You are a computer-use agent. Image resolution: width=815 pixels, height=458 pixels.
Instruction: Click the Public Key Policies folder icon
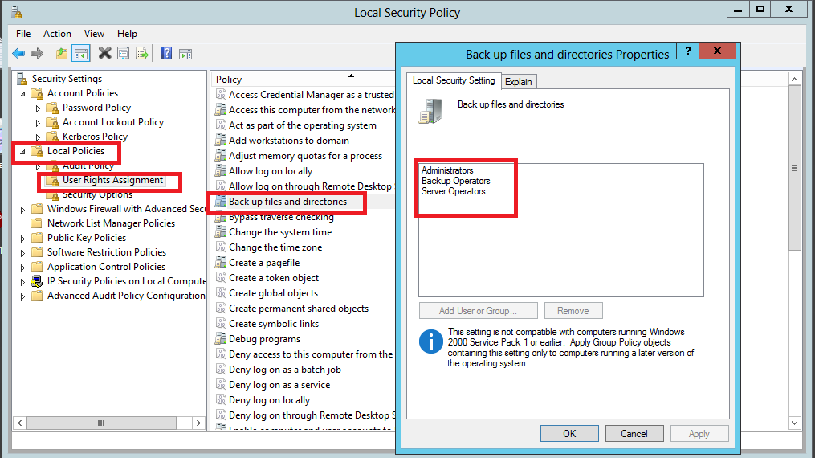pyautogui.click(x=37, y=238)
